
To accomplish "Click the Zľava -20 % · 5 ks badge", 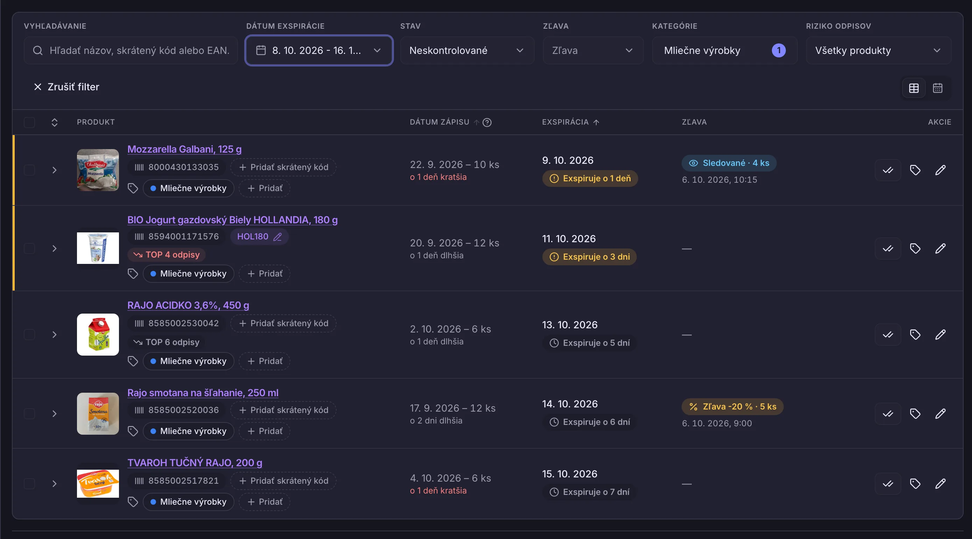I will (x=732, y=406).
